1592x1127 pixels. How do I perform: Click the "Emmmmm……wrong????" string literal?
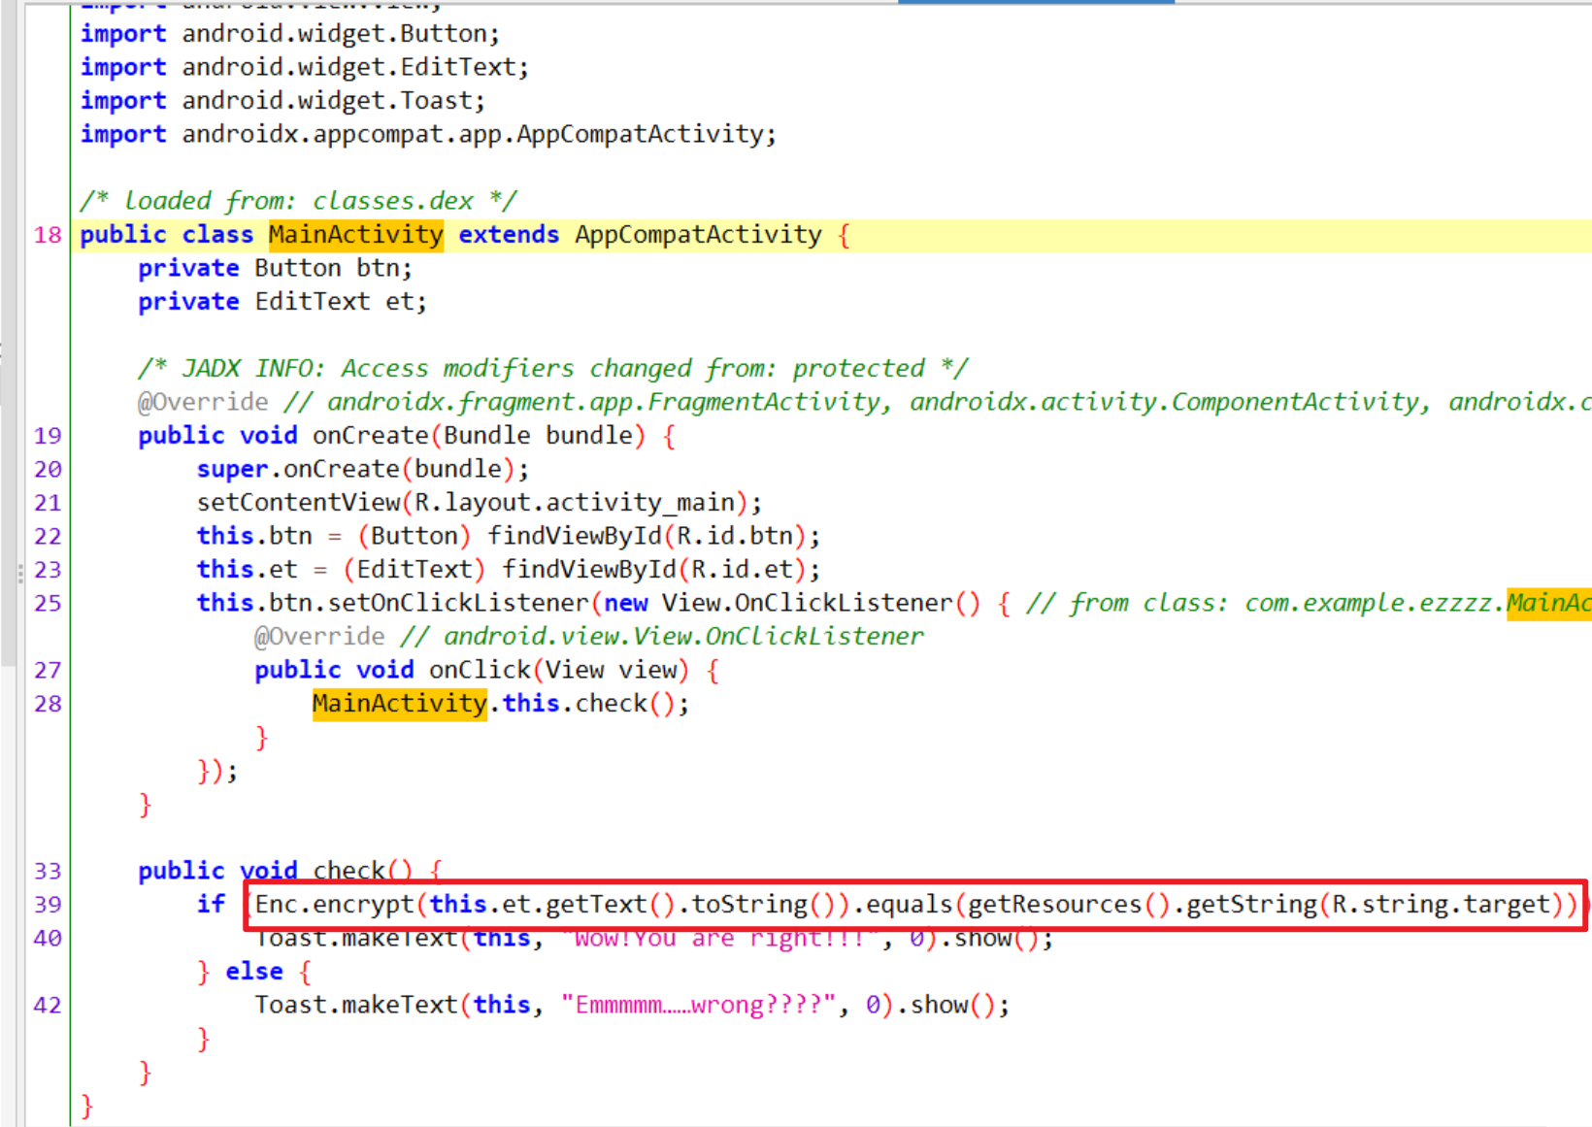click(699, 1006)
